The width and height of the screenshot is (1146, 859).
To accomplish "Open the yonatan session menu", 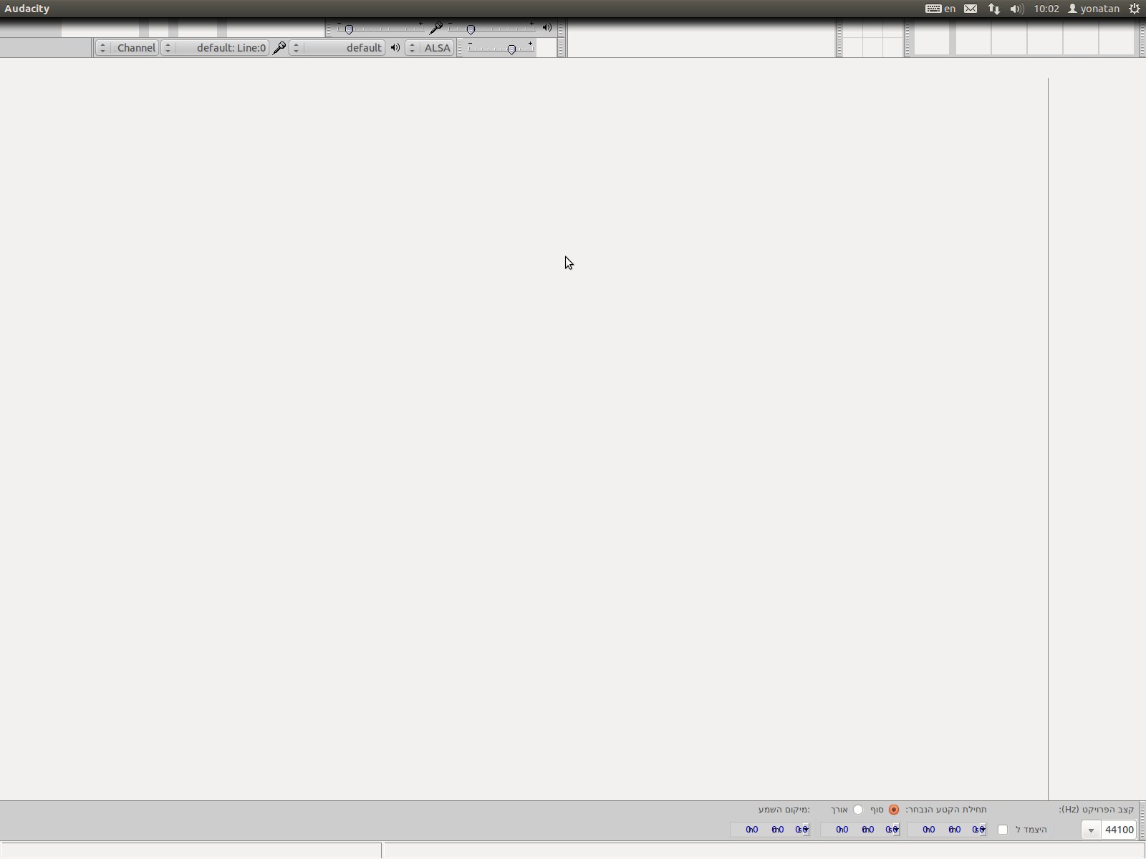I will (x=1097, y=9).
